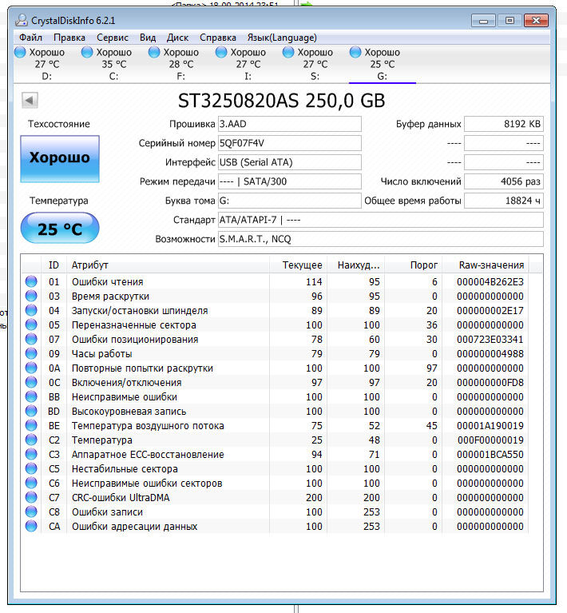Screen dimensions: 567x613
Task: Open the Диск menu
Action: click(177, 38)
